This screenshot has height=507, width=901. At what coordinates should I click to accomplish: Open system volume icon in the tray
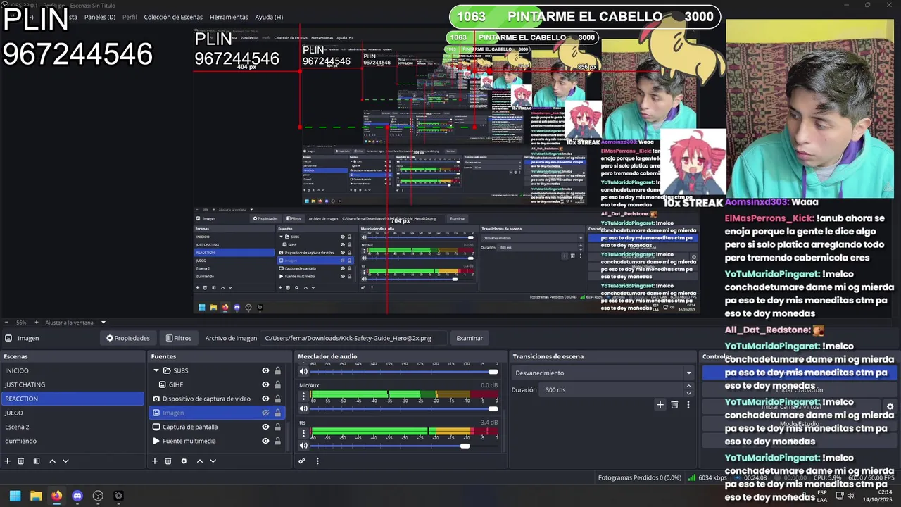click(850, 496)
